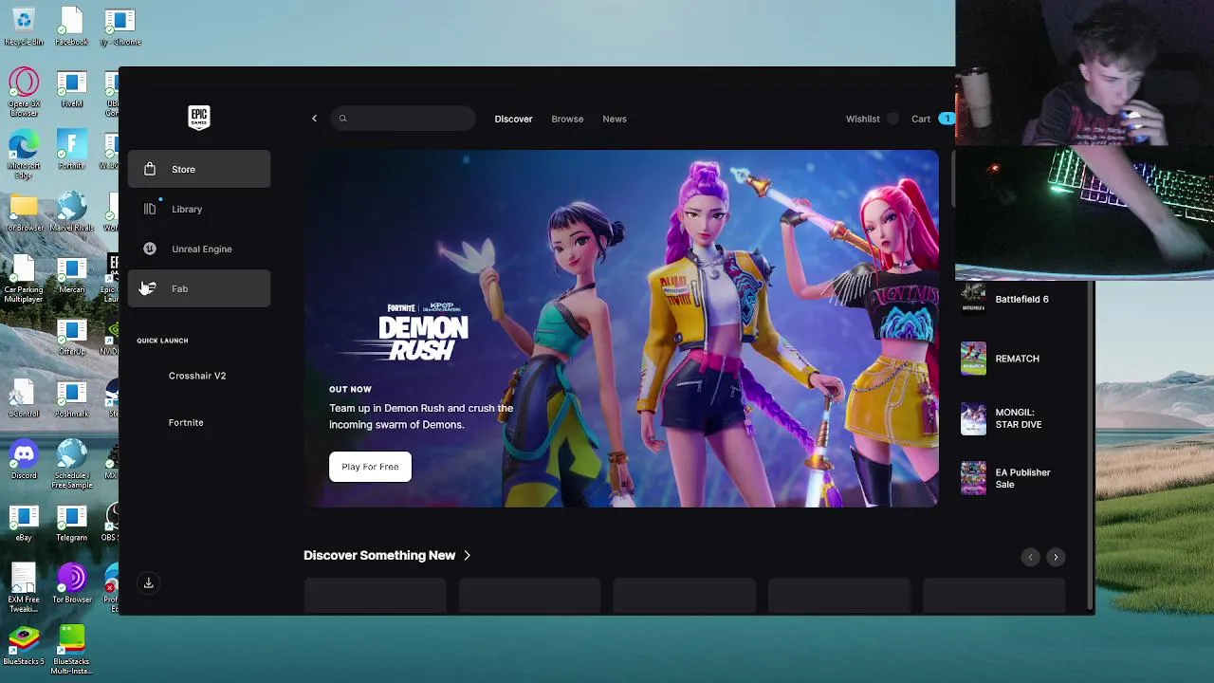Open the Demon Rush hero banner
This screenshot has width=1214, height=683.
(621, 328)
